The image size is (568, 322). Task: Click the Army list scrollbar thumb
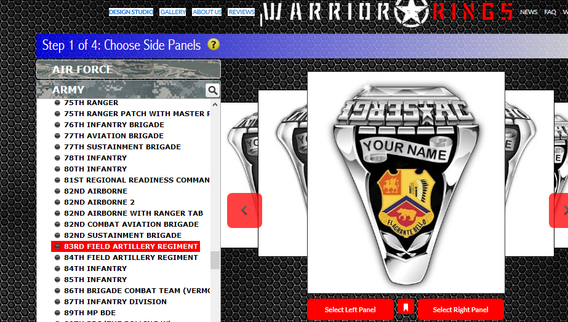coord(215,260)
